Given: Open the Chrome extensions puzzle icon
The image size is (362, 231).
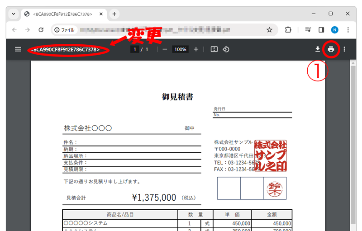Looking at the screenshot, I should [288, 30].
